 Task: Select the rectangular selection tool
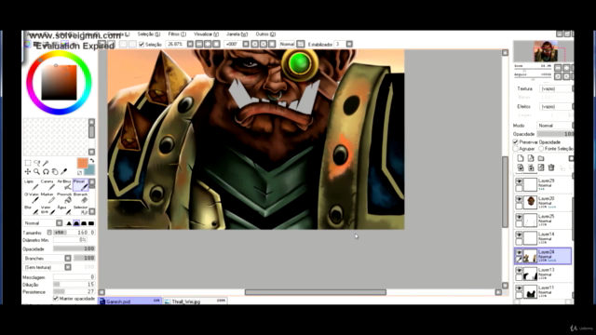point(28,163)
